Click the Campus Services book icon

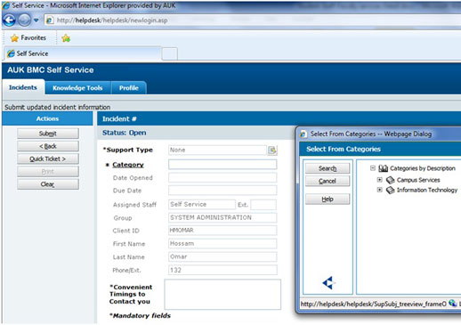[390, 180]
